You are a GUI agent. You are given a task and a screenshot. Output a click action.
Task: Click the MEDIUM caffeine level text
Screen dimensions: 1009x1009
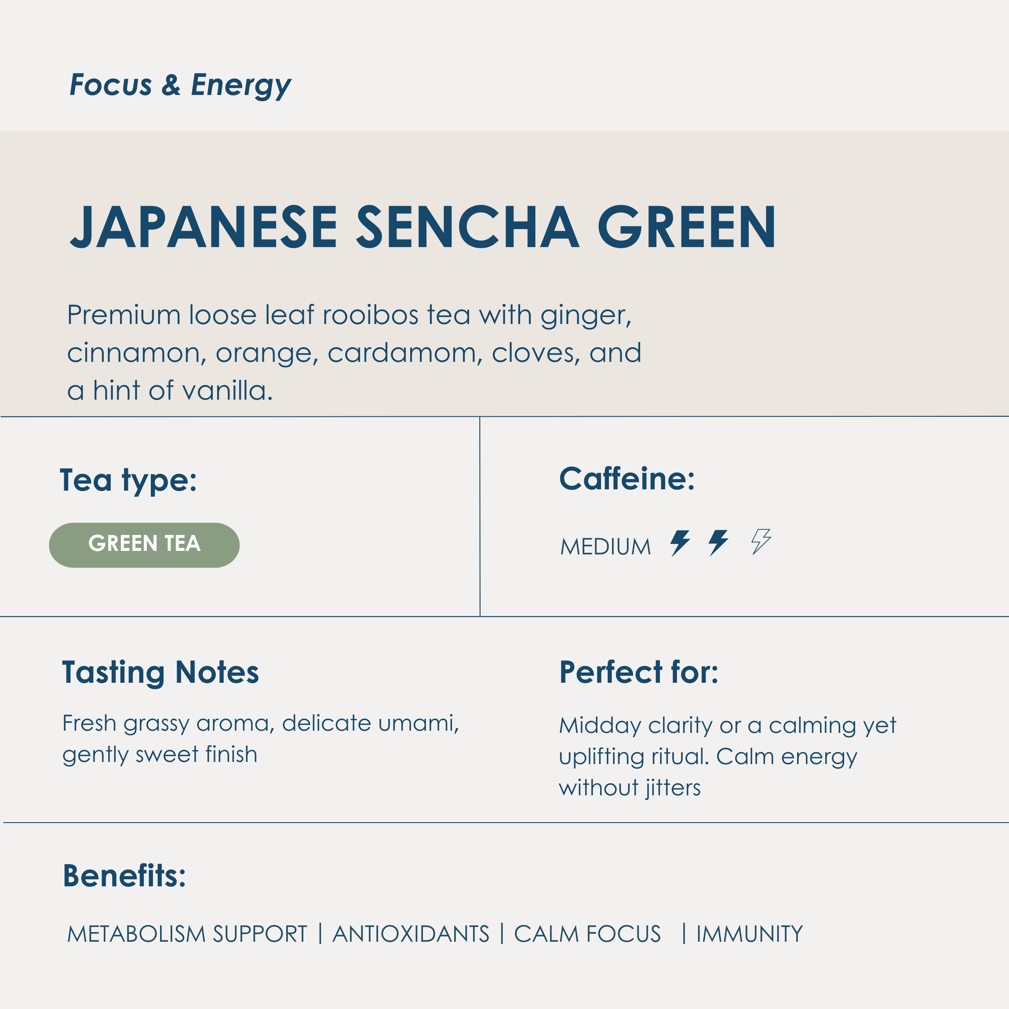tap(605, 547)
